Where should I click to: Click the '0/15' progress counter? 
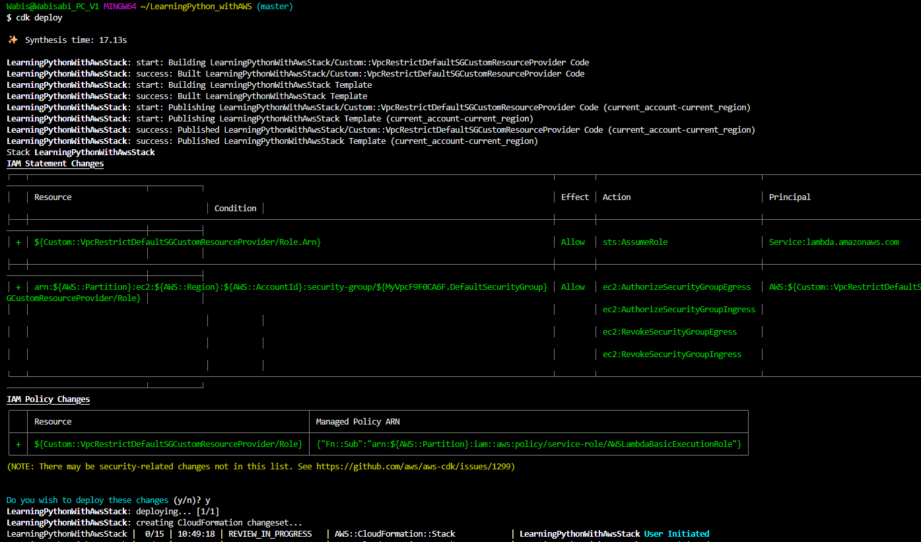click(x=154, y=534)
